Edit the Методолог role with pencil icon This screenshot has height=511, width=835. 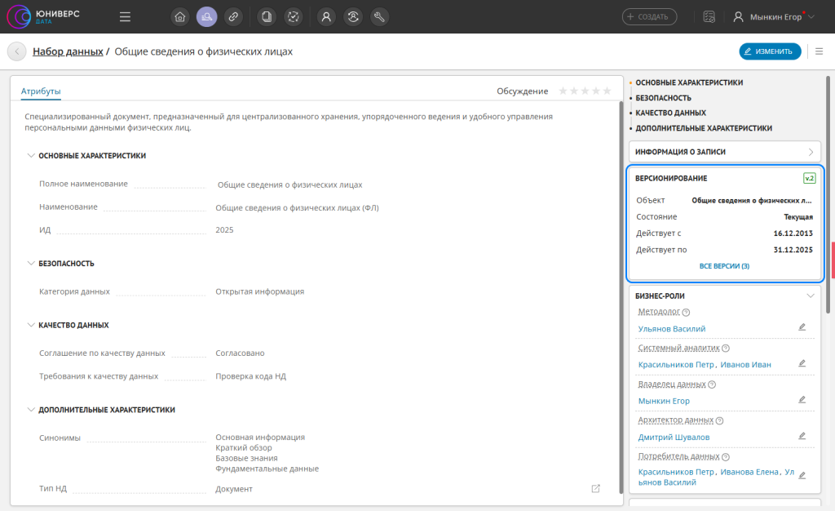[x=802, y=327]
